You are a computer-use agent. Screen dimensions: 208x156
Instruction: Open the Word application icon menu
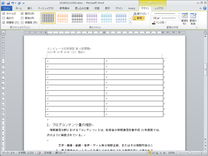3,3
